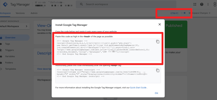The width and height of the screenshot is (217, 100).
Task: Click the account avatar icon at top right
Action: (x=215, y=4)
